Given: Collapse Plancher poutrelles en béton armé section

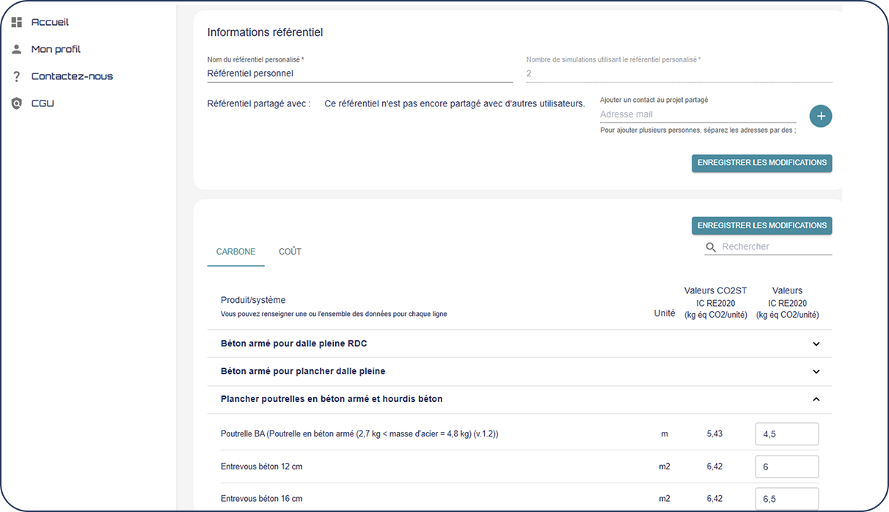Looking at the screenshot, I should 816,400.
